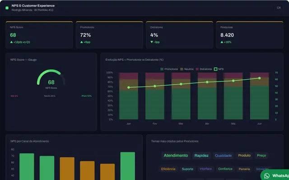Click the CX badge in the header
The image size is (289, 180).
[279, 8]
